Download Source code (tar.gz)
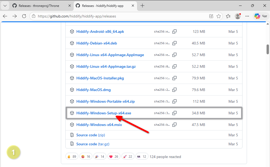Viewport: 270px width, 167px height. tap(93, 144)
